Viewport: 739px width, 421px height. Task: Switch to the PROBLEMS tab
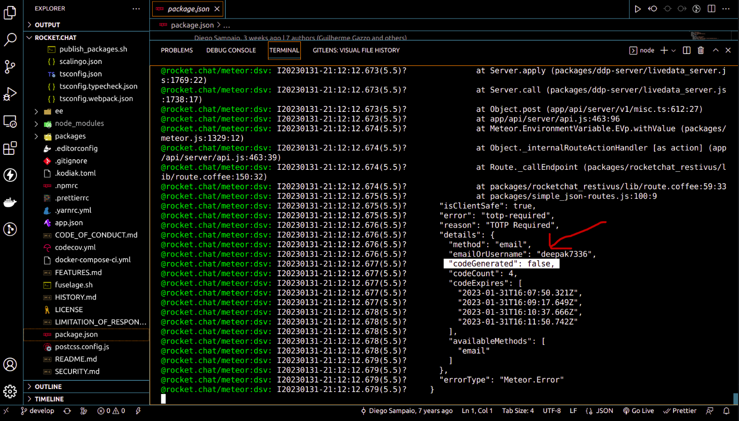(x=178, y=50)
